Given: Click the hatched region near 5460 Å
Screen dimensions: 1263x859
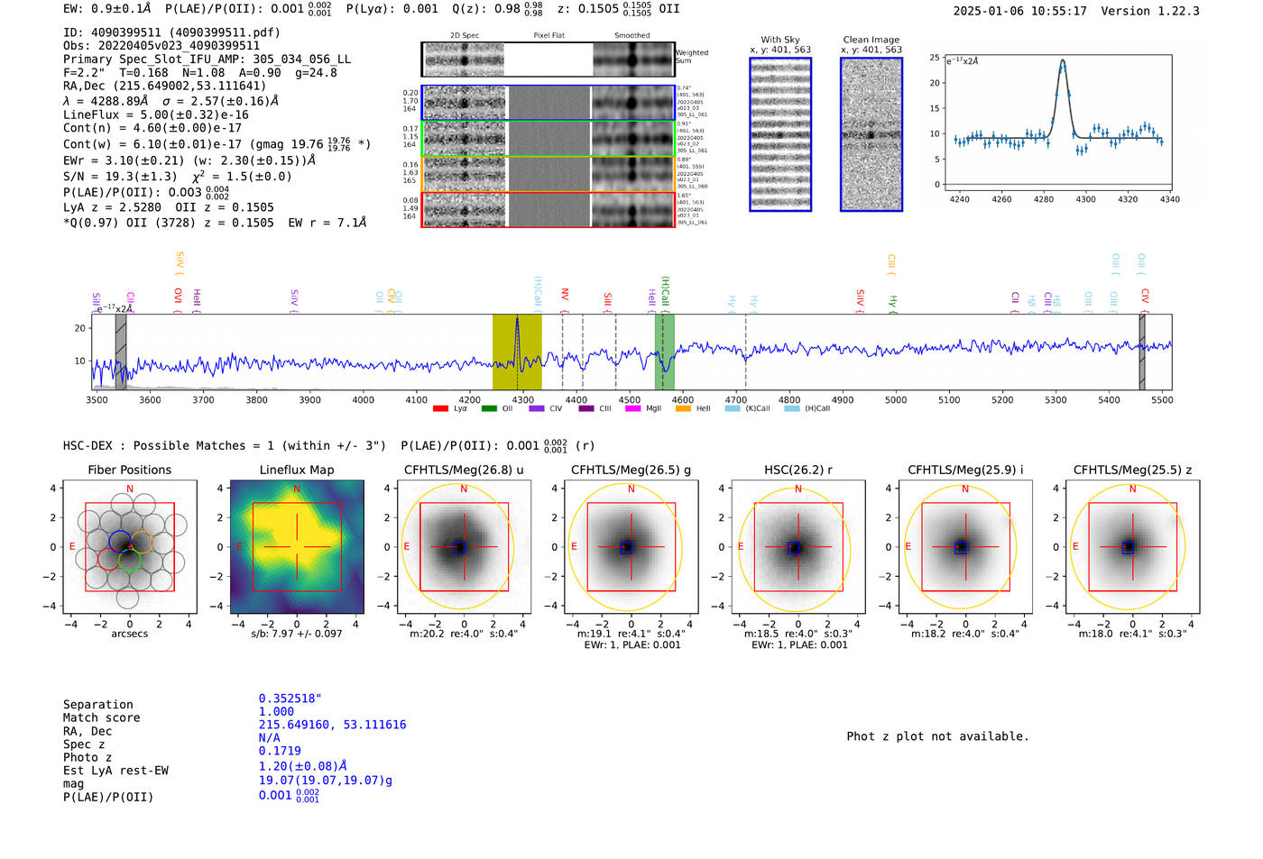Looking at the screenshot, I should [1142, 352].
